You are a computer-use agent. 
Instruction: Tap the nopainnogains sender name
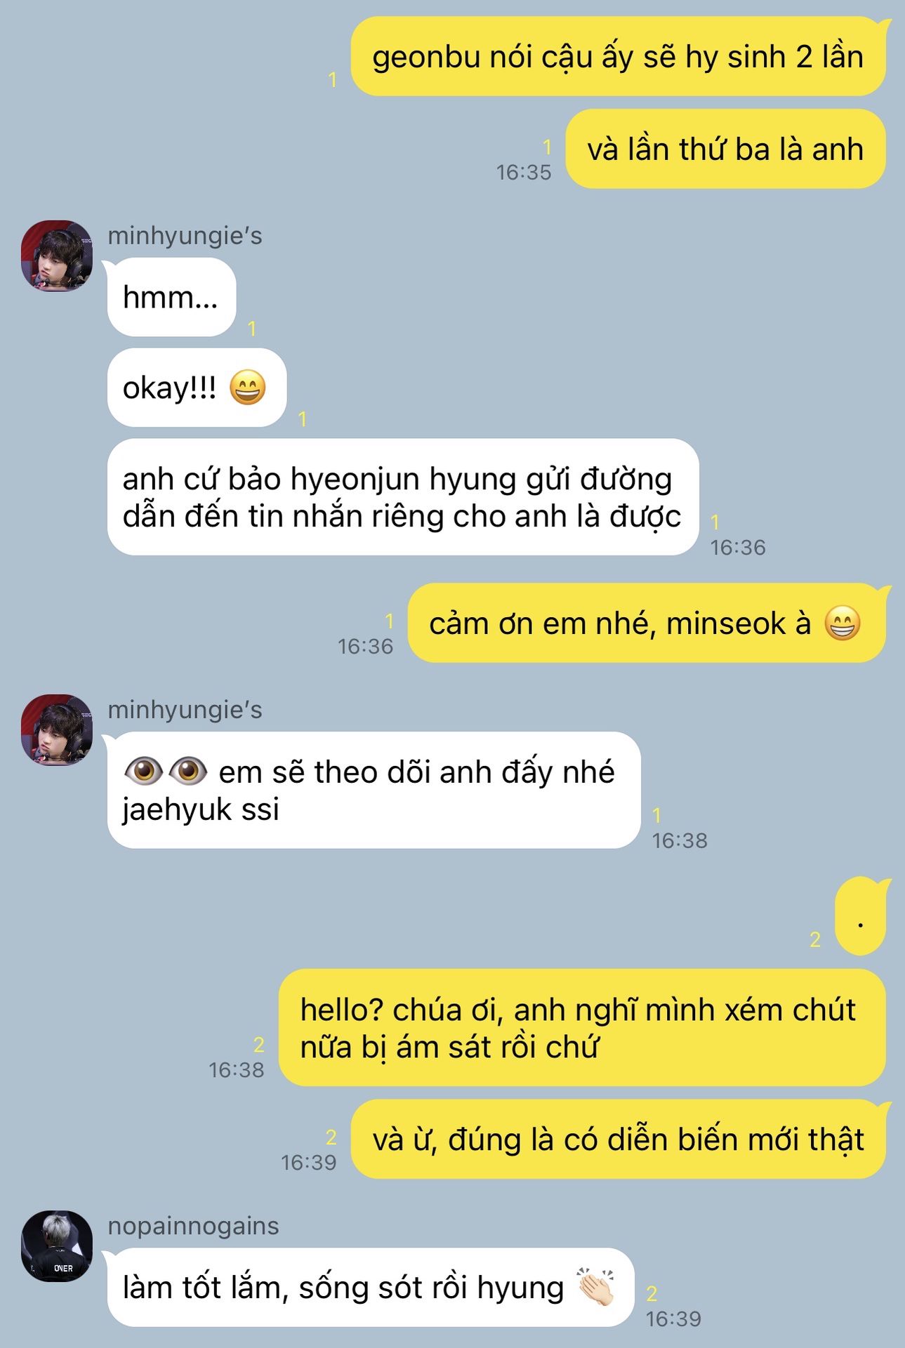click(x=193, y=1226)
